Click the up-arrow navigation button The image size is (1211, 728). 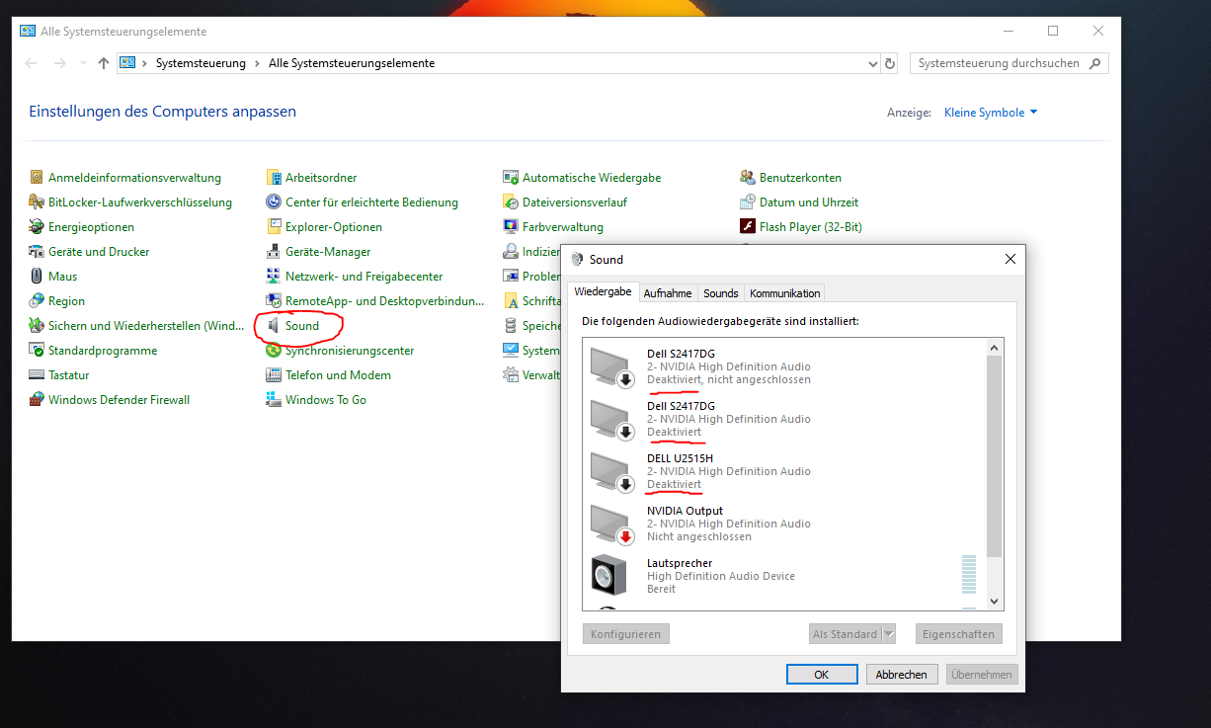click(104, 63)
